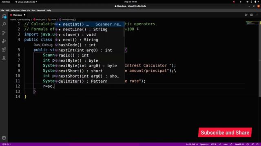Click the Java language server thumbs-up icon
261x146 pixels.
[x=231, y=144]
